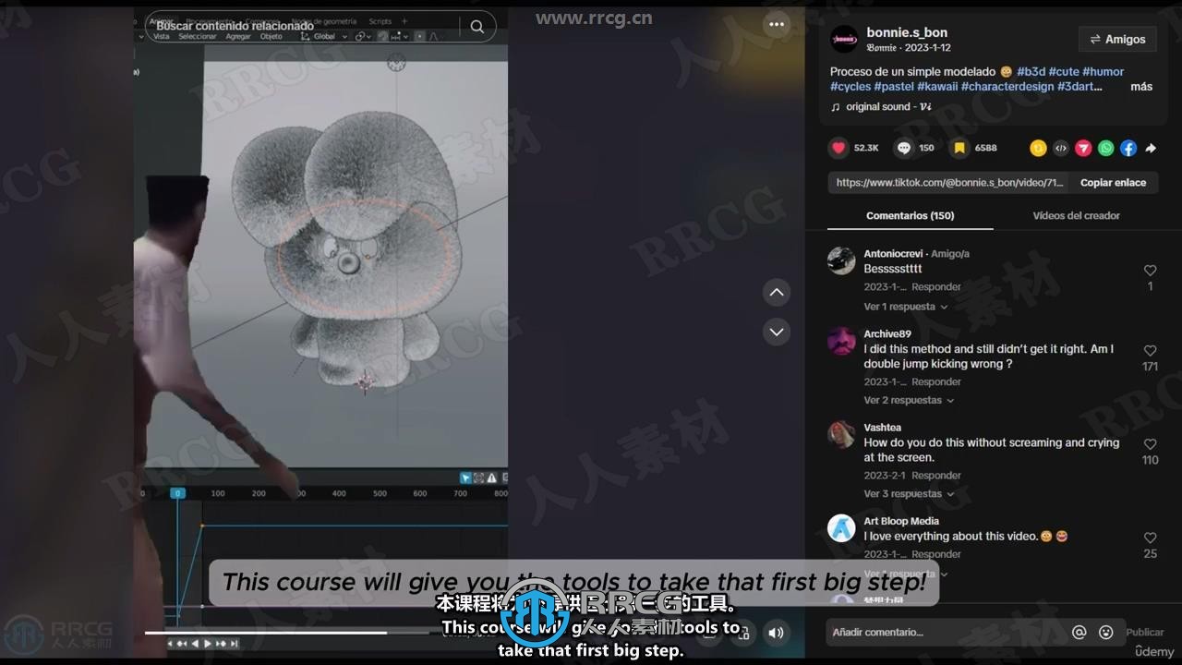Open Archive89's profile avatar
1182x665 pixels.
point(841,341)
